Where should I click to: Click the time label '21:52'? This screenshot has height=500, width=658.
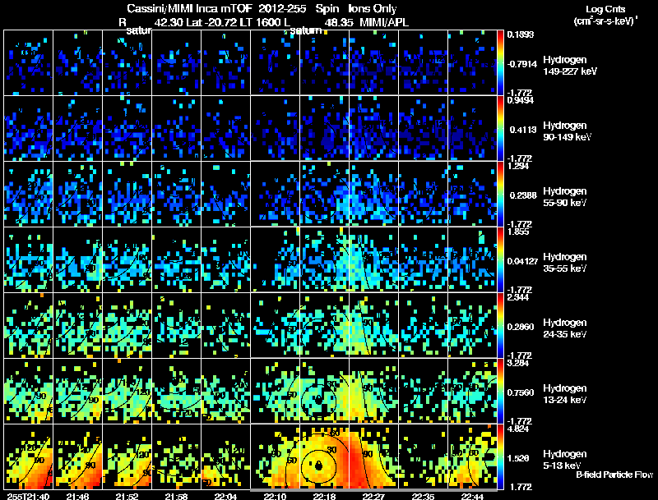[127, 496]
